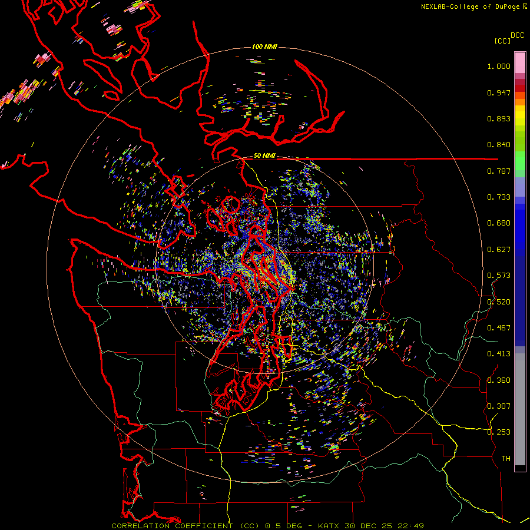Click the 0.307 legend value
530x530 pixels.
[499, 406]
